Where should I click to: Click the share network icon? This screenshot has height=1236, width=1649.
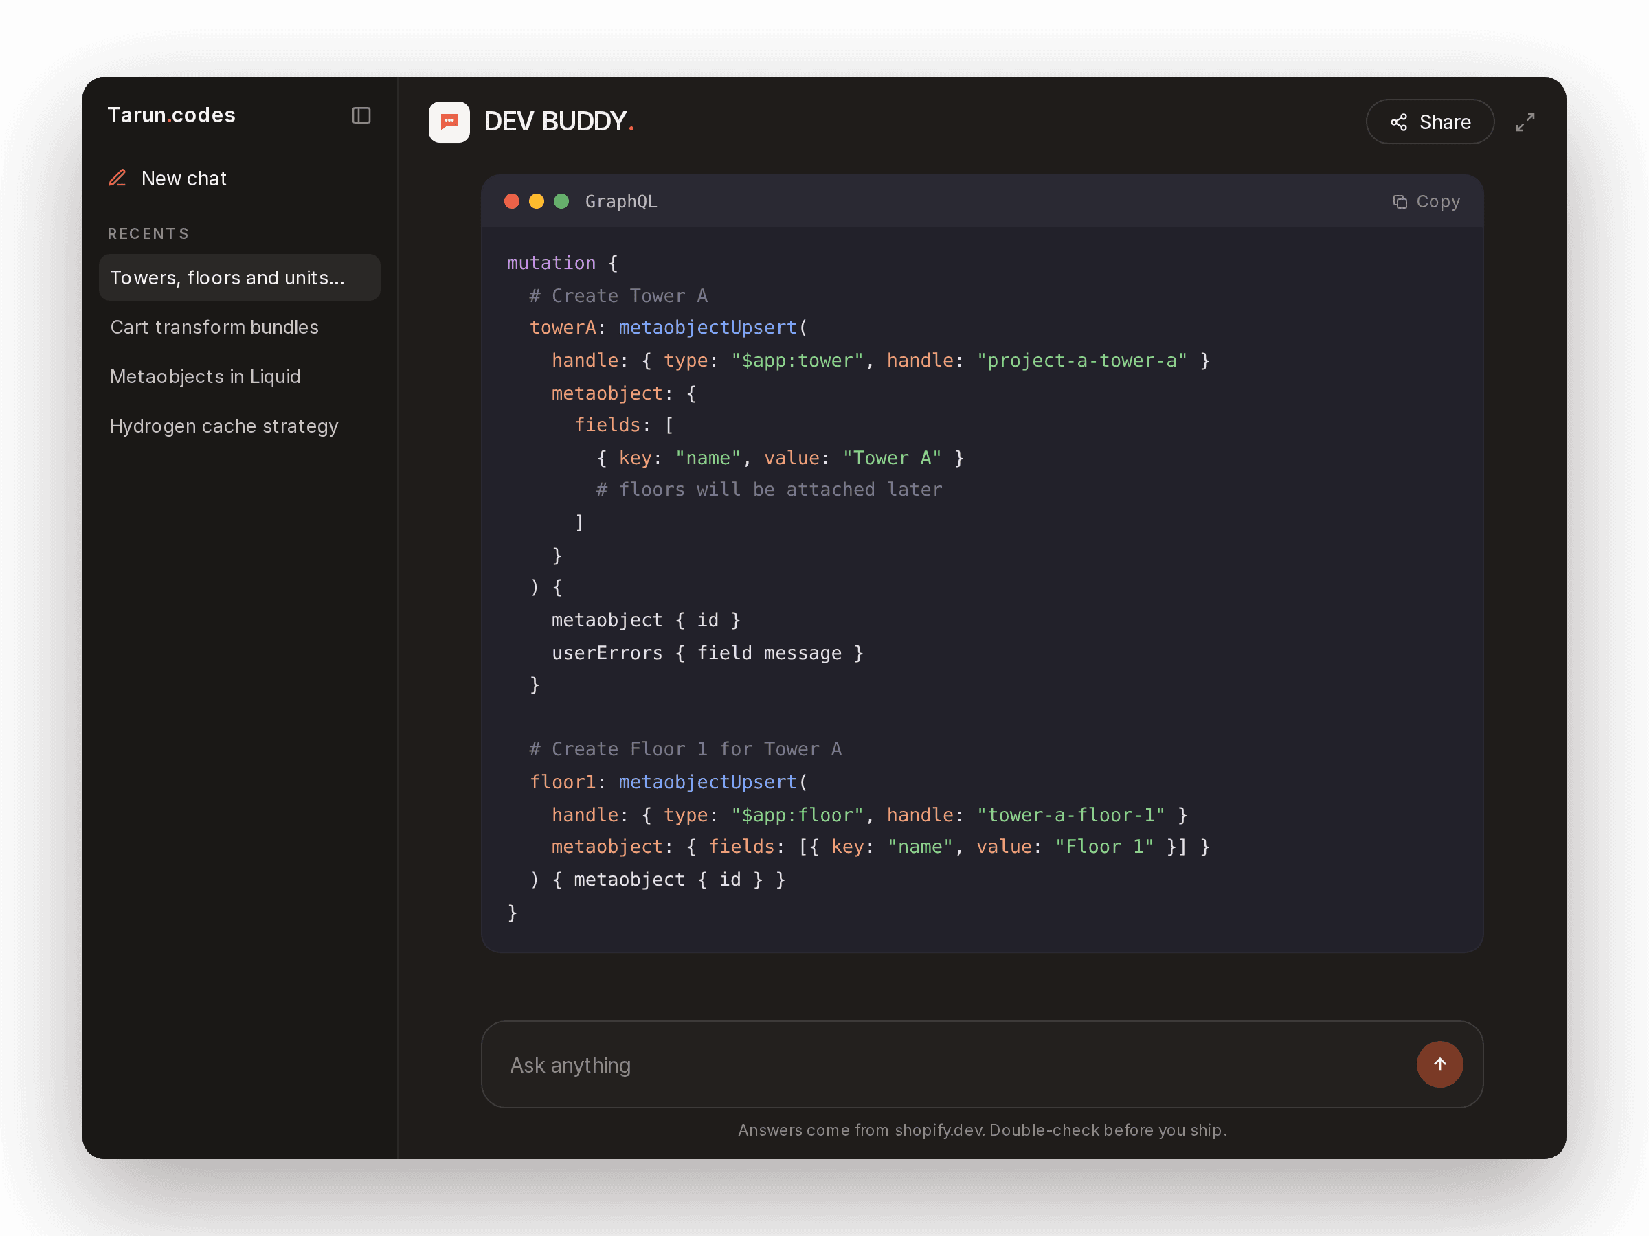(1398, 122)
